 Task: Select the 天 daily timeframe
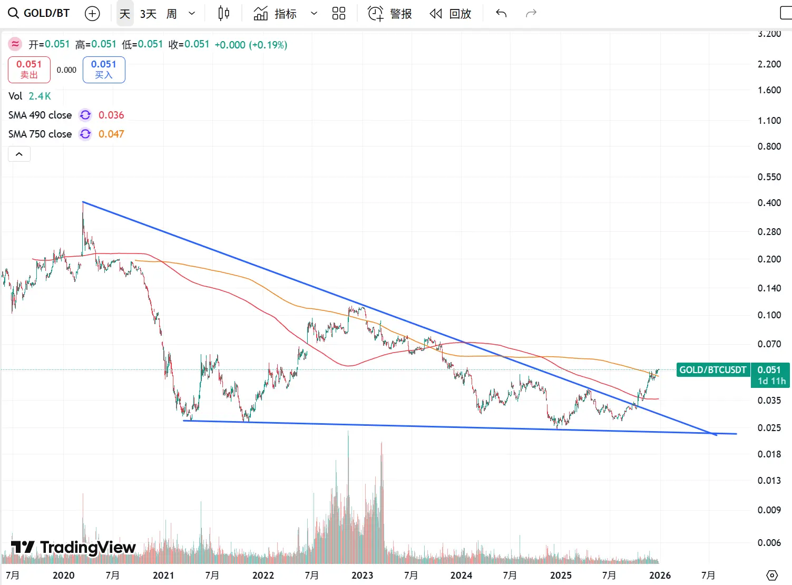pyautogui.click(x=125, y=14)
